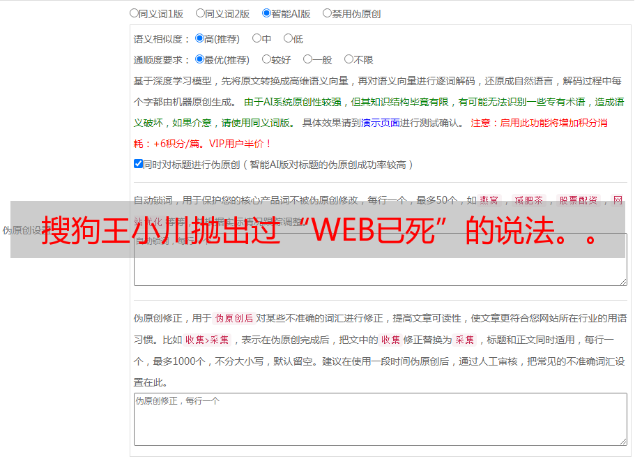635x459 pixels.
Task: Focus the 自动锁词 text area
Action: [381, 259]
